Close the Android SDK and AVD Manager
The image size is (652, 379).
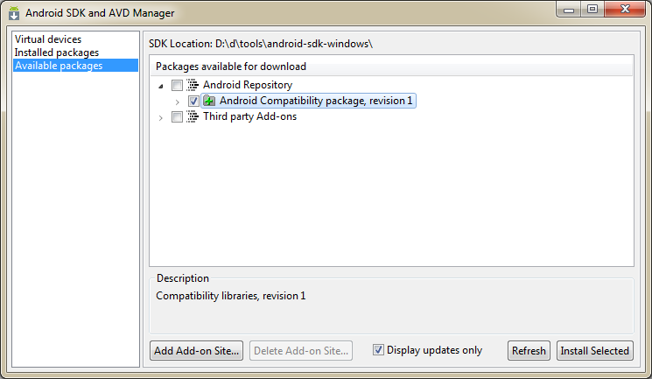point(625,9)
